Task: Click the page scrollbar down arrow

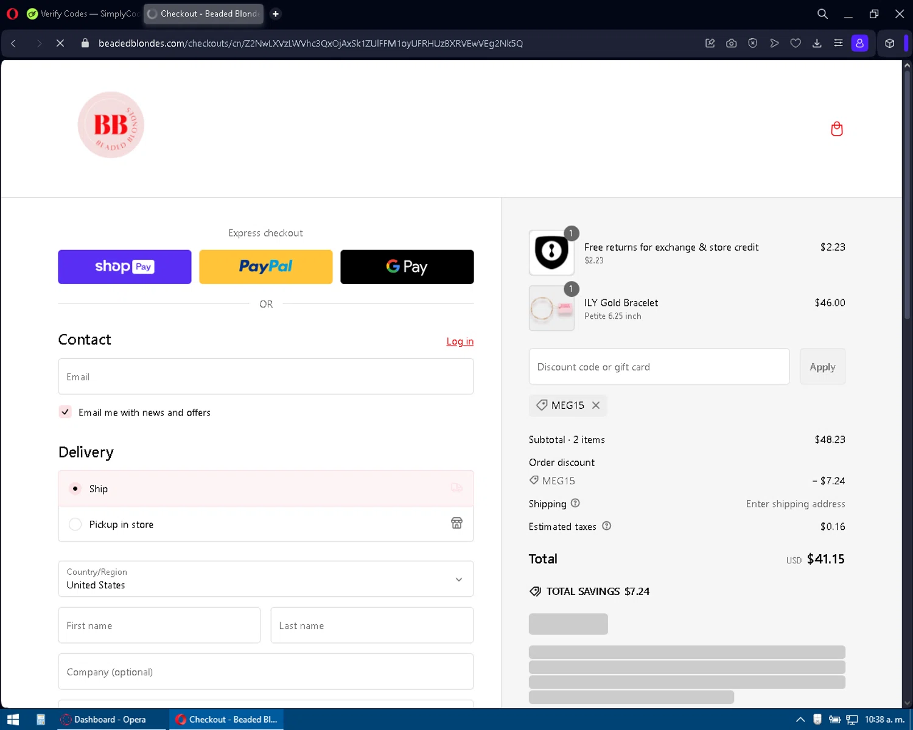Action: (907, 703)
